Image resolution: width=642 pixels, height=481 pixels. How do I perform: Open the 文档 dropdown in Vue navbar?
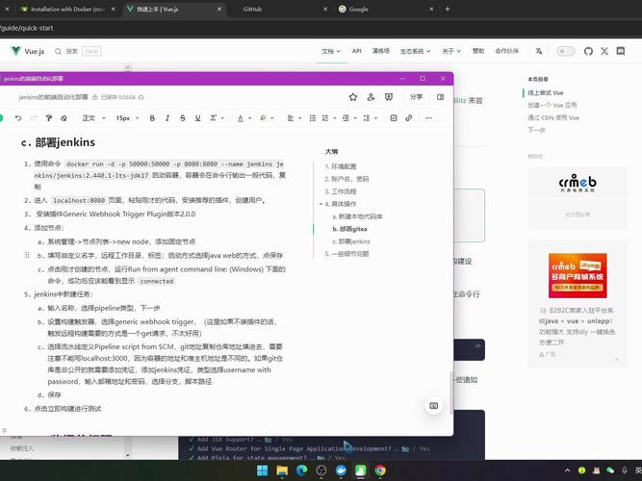331,51
